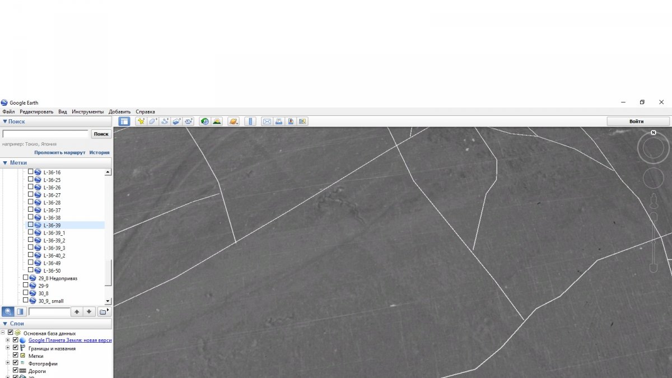Expand the Google Планета Земля tree node
Screen dimensions: 672x378
tap(8, 340)
